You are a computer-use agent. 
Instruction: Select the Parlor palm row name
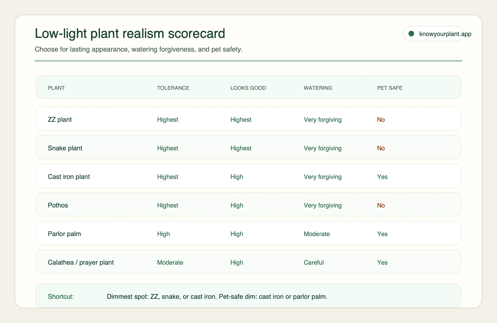pos(64,234)
